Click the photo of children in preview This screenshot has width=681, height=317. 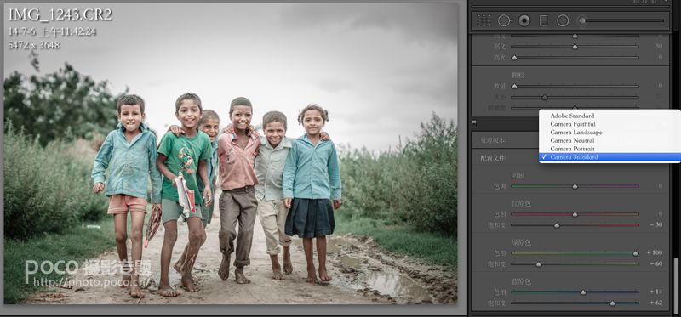coord(231,154)
